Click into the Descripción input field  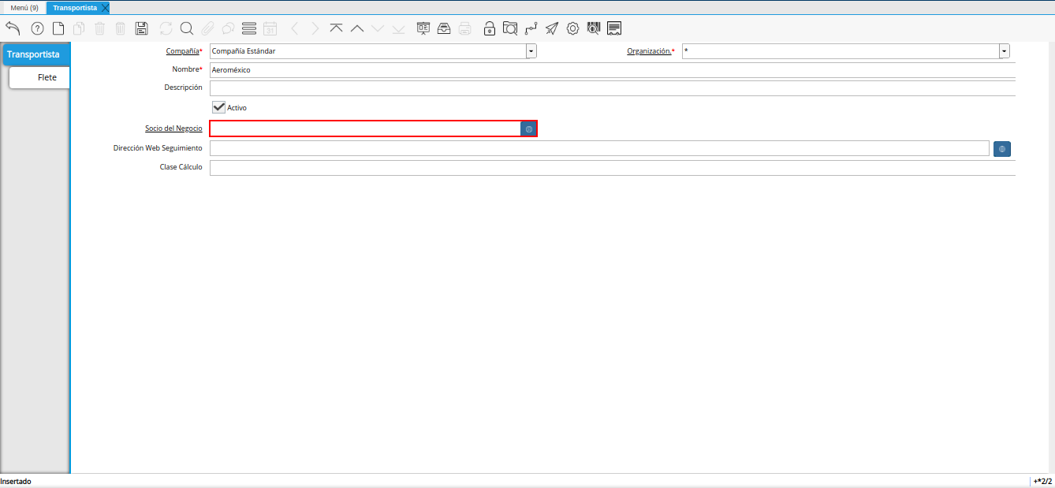click(613, 88)
